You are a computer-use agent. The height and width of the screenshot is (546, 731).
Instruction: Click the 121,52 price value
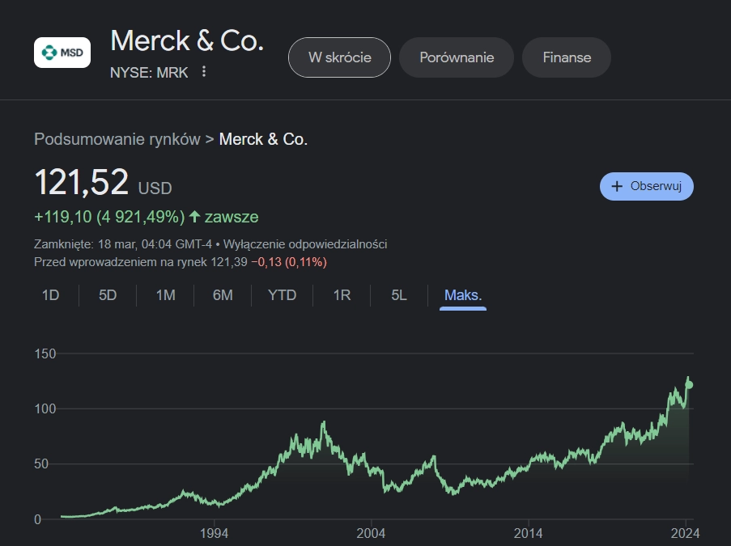82,182
